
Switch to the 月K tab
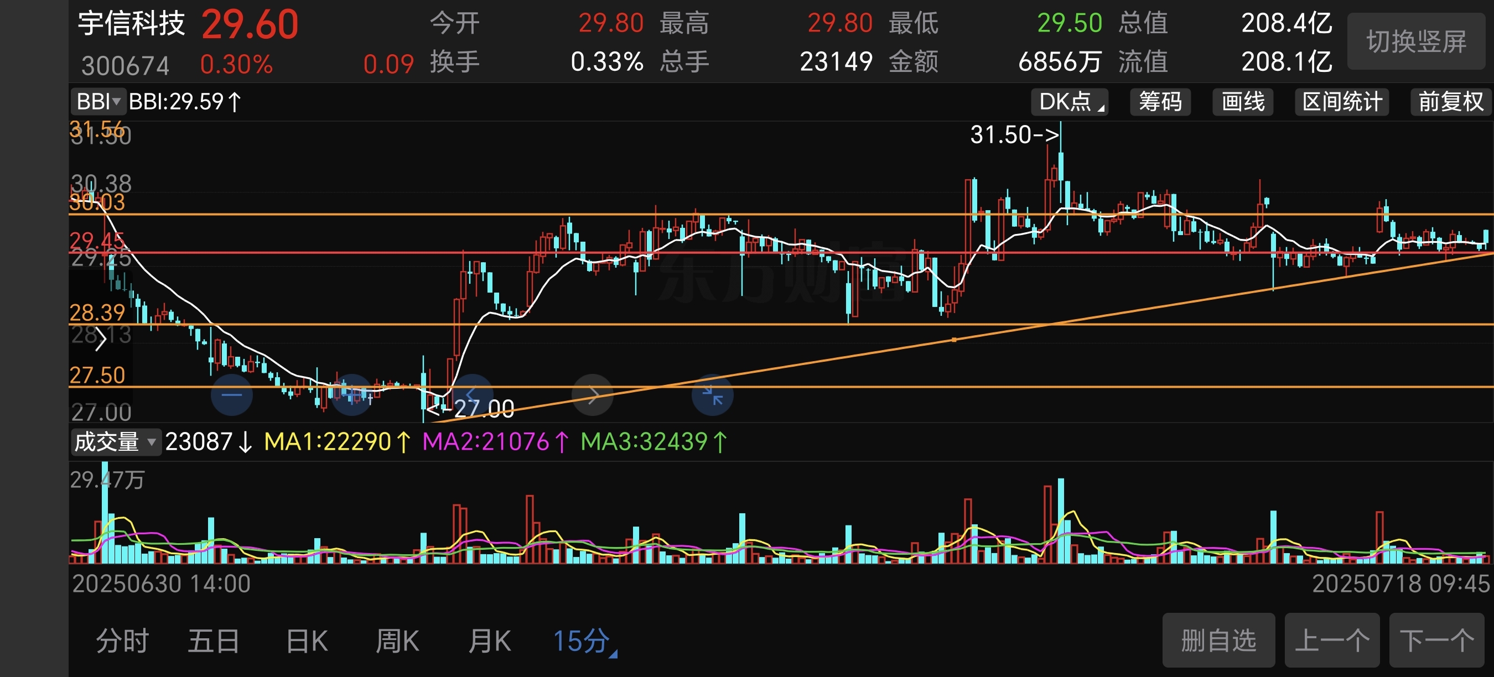point(490,642)
